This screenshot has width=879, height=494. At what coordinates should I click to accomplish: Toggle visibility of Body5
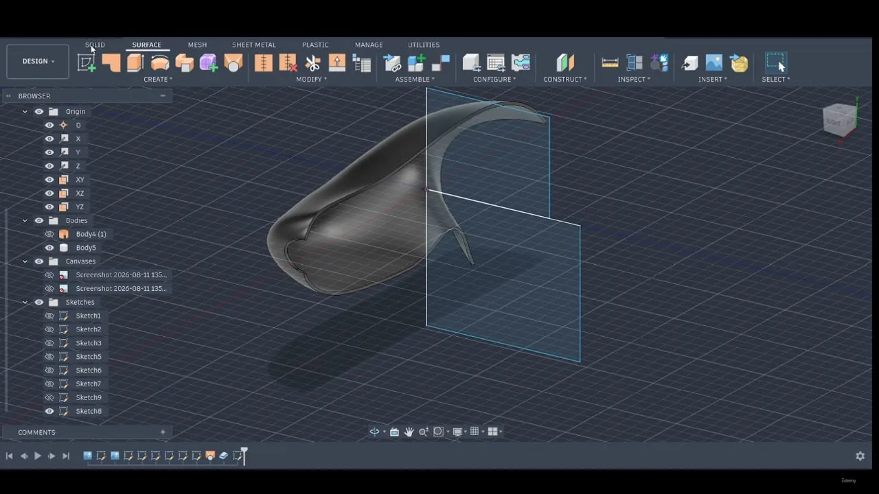click(49, 248)
